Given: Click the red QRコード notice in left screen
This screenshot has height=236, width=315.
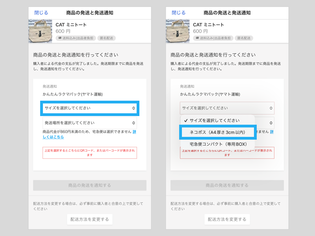Looking at the screenshot, I should tap(90, 153).
